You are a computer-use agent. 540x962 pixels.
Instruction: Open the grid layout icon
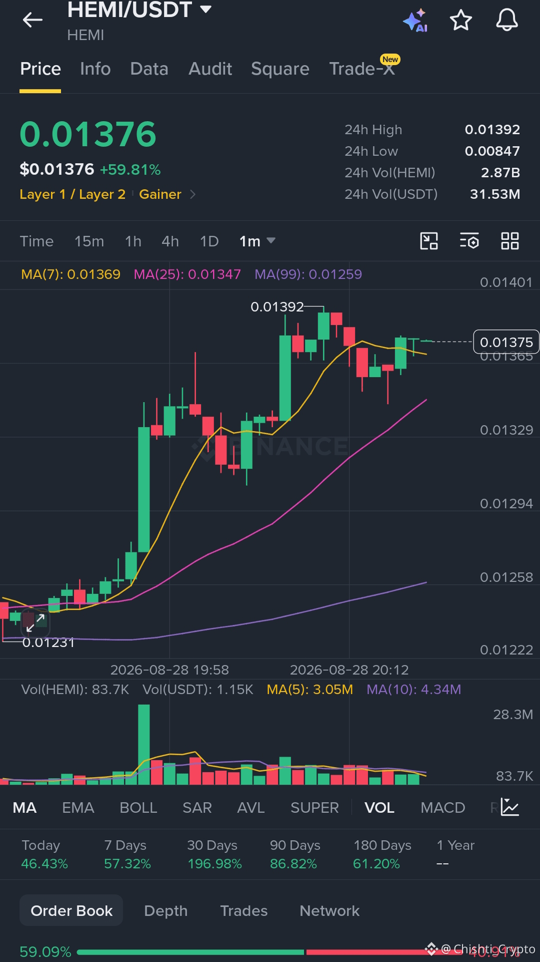click(x=509, y=241)
